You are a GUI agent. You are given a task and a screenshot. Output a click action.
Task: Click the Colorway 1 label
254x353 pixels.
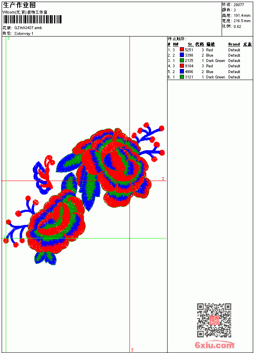[x=24, y=34]
